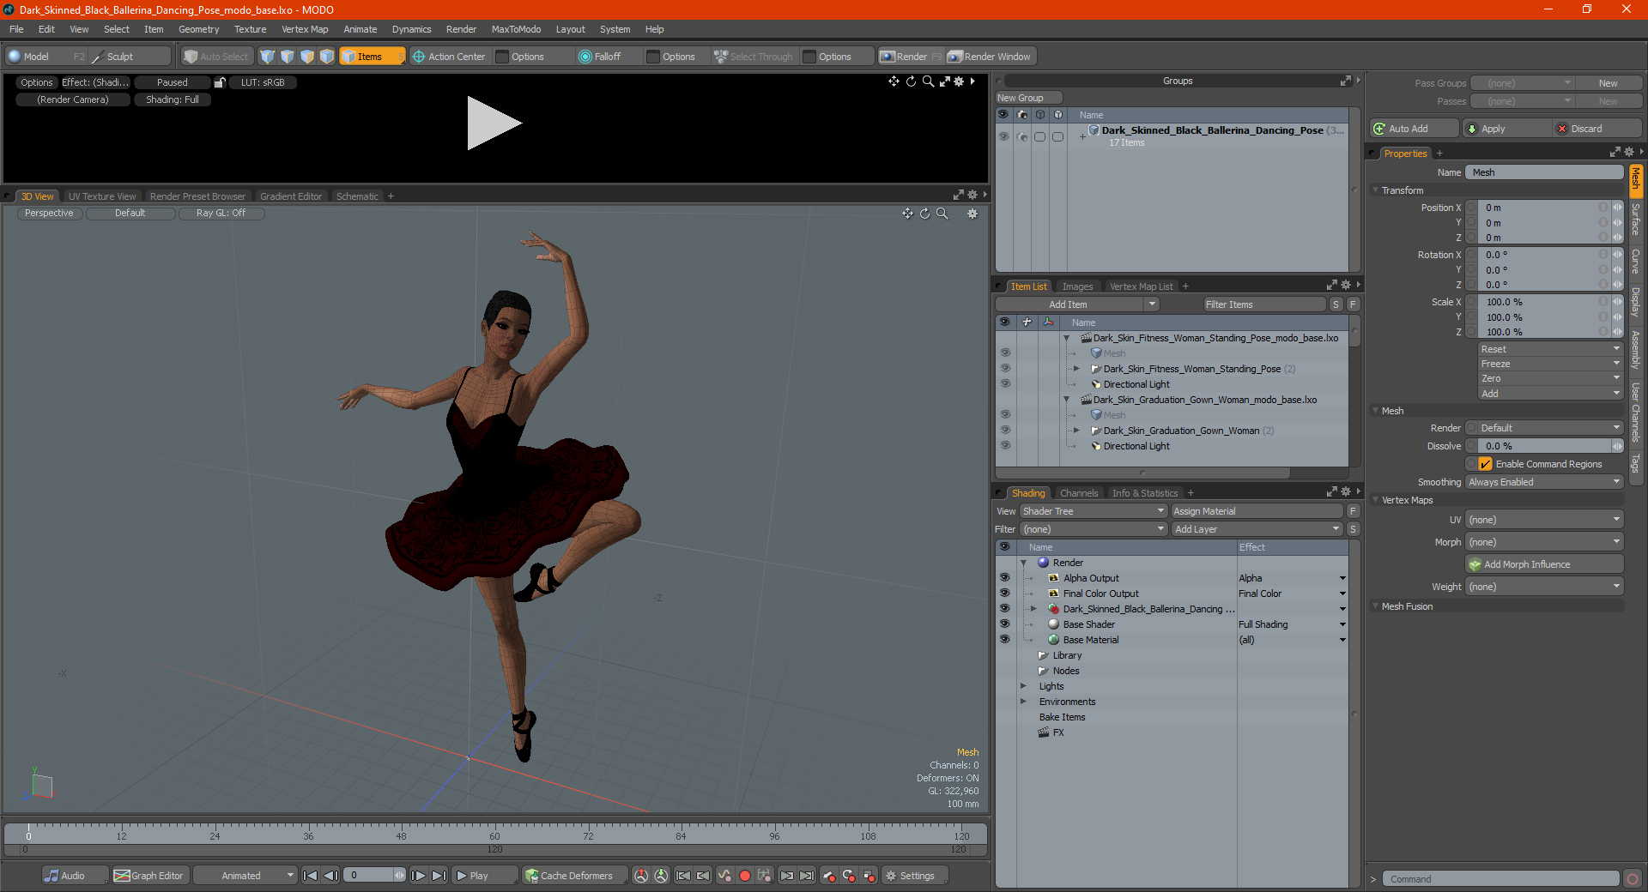Click Command input field
Viewport: 1648px width, 892px height.
coord(1500,879)
